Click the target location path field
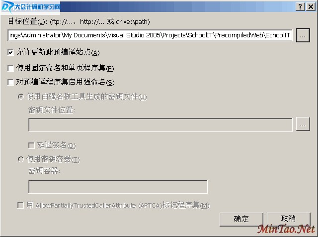The height and width of the screenshot is (237, 318). coord(150,35)
